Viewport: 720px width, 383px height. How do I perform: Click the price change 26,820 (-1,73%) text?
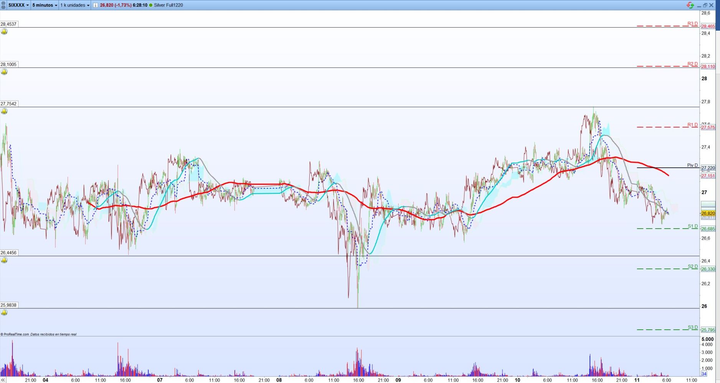(116, 5)
